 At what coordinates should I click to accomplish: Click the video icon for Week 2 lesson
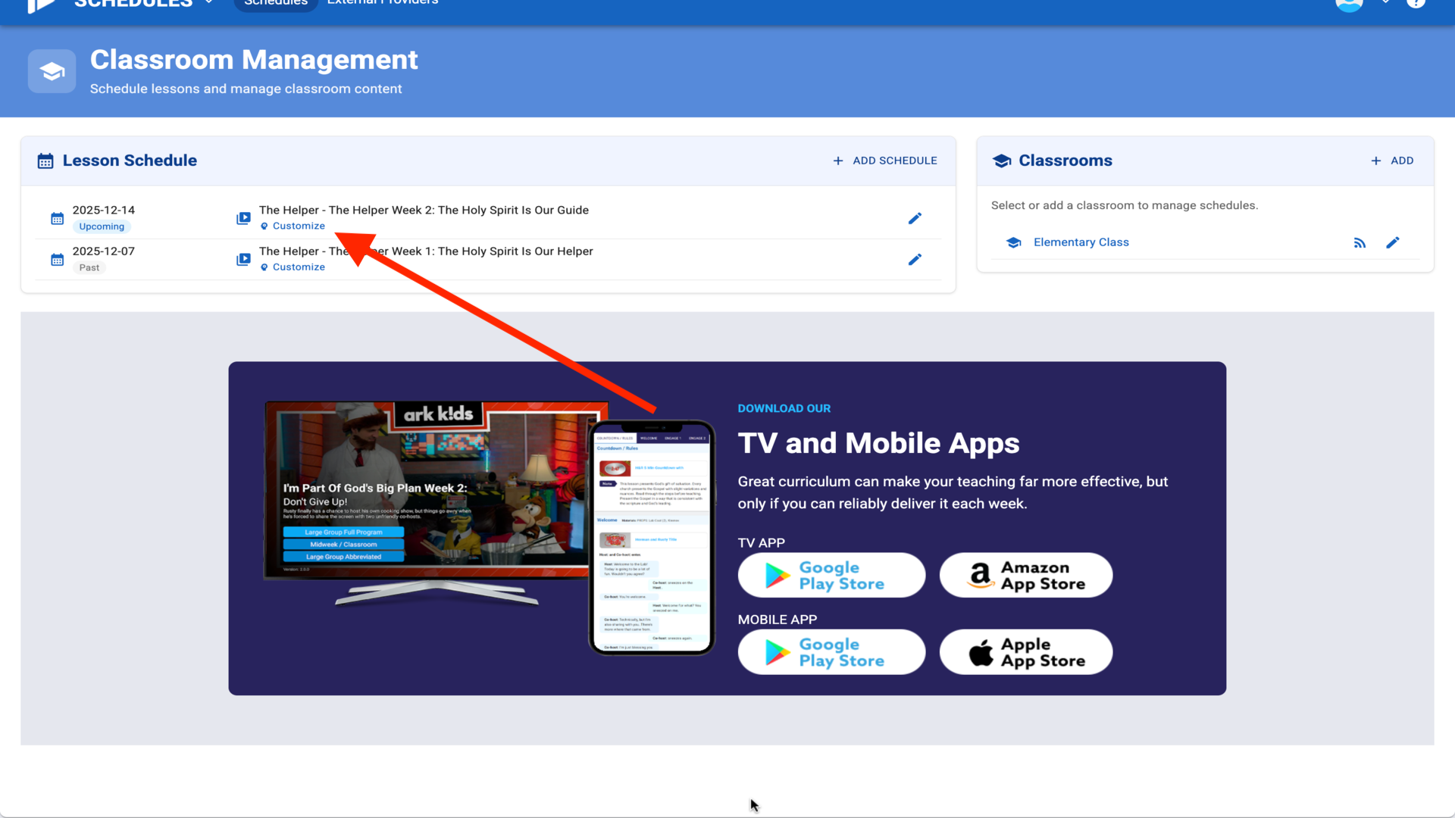click(243, 218)
